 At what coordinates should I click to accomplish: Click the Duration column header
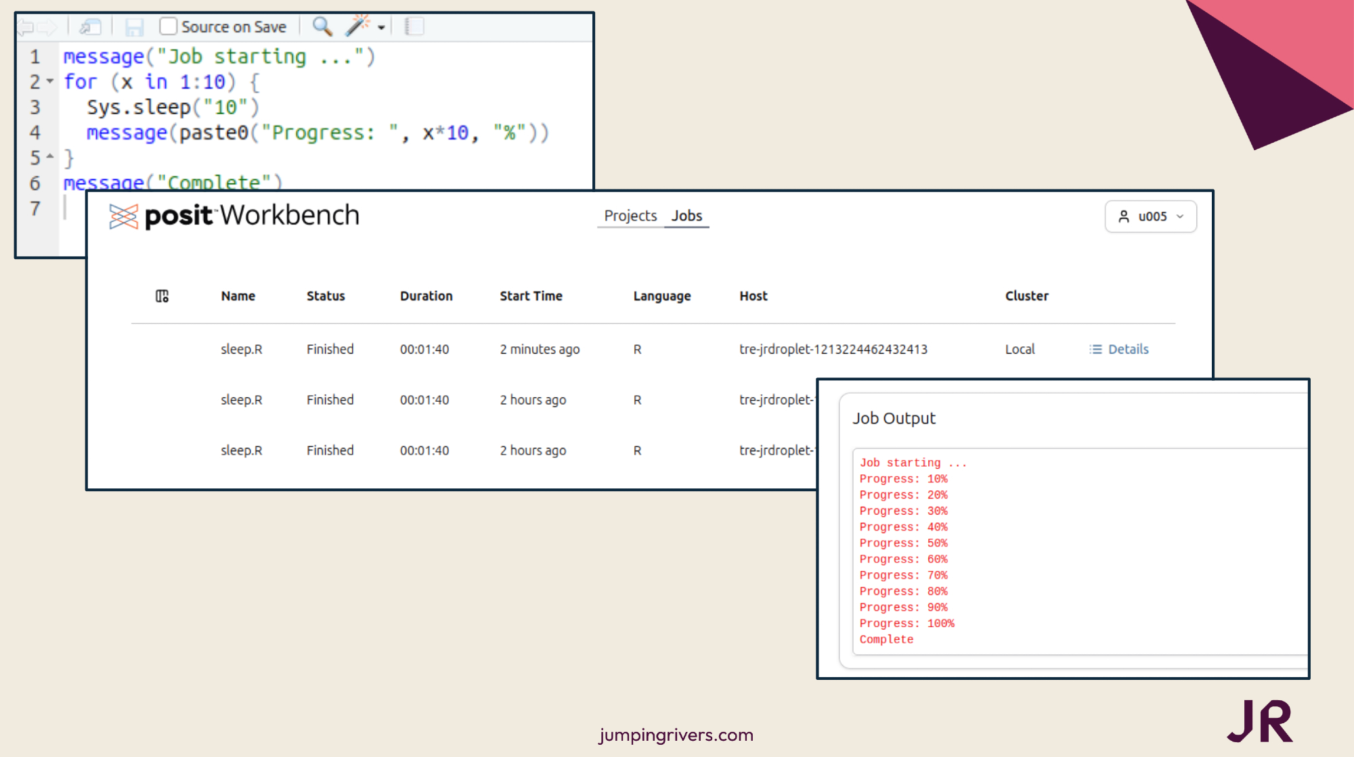[426, 296]
